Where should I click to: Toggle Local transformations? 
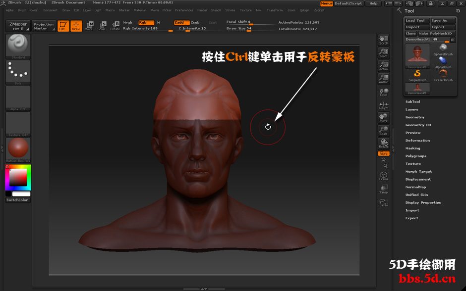384,92
